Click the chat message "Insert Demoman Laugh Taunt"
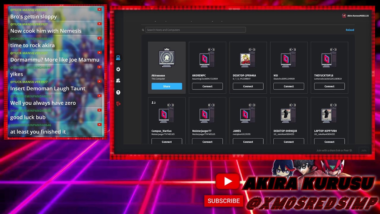Image resolution: width=380 pixels, height=214 pixels. tap(48, 89)
